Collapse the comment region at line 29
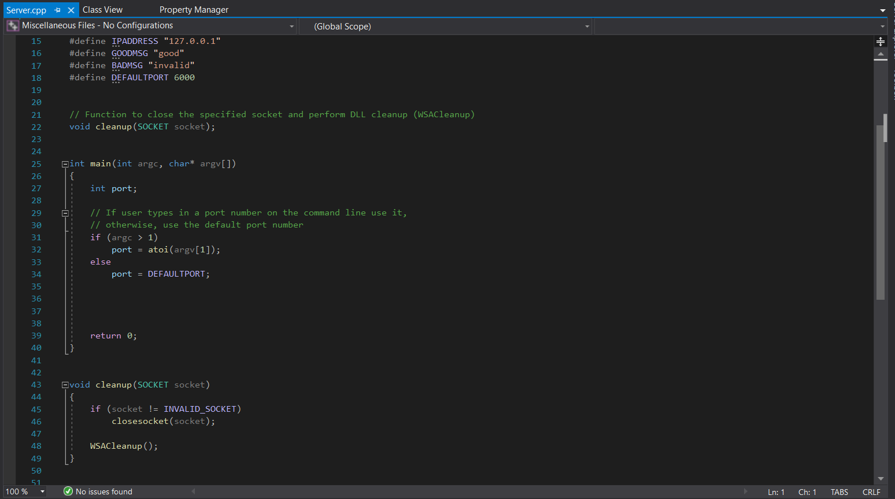Viewport: 895px width, 499px height. coord(65,213)
